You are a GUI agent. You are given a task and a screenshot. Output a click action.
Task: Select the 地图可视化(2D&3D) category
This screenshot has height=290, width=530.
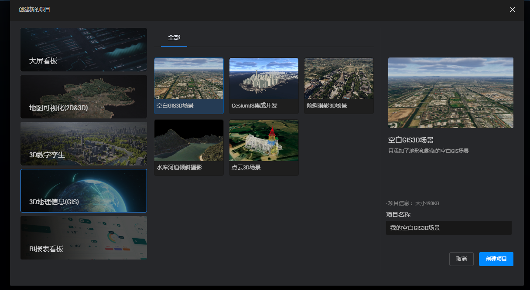coord(84,97)
